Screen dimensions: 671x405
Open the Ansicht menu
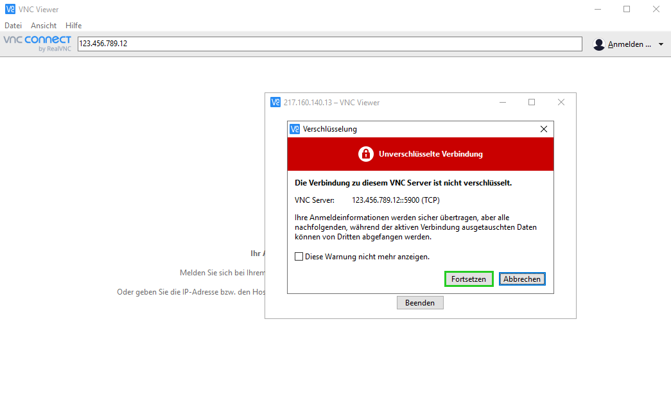44,26
